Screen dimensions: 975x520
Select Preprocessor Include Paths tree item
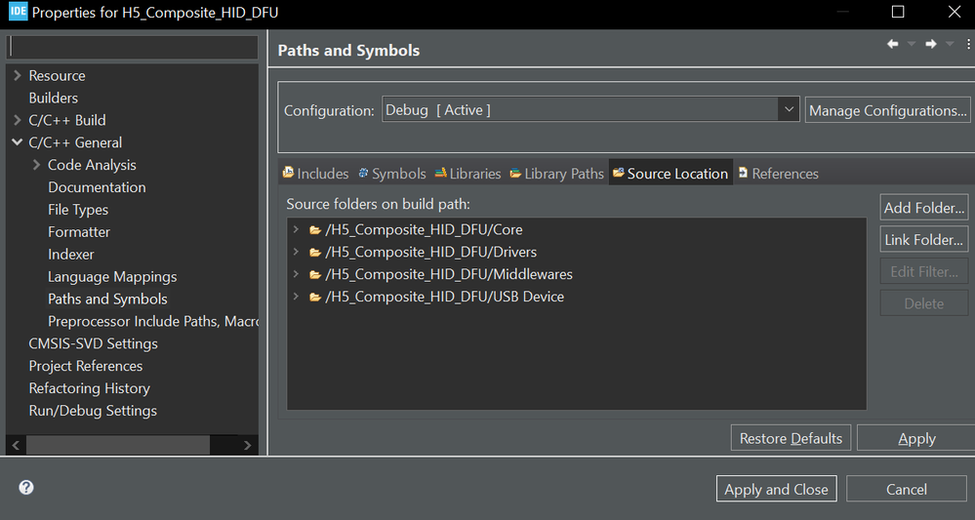tap(153, 322)
